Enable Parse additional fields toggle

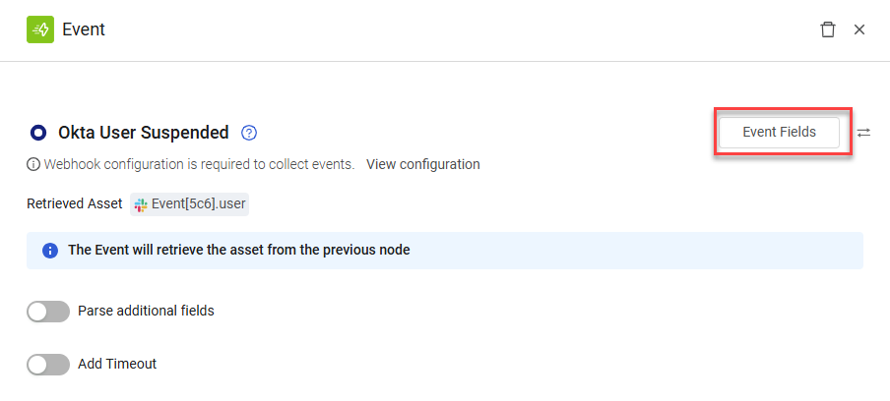[x=48, y=312]
